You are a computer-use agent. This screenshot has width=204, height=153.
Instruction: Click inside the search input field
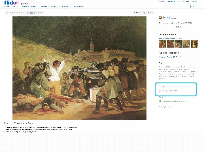[176, 6]
